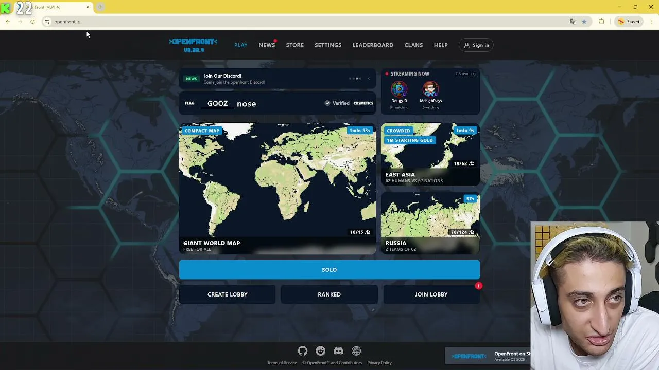Image resolution: width=659 pixels, height=370 pixels.
Task: Open the Store tab
Action: (x=295, y=45)
